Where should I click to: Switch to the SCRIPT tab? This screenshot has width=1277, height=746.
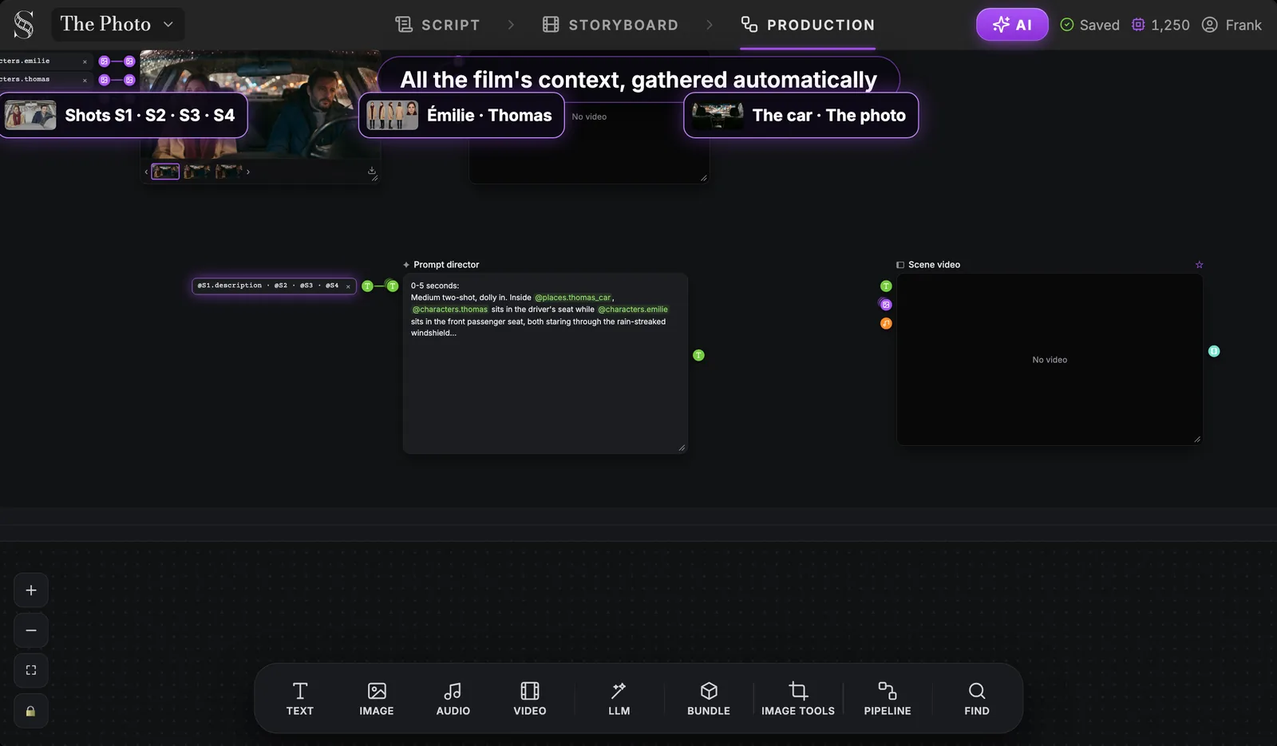pos(437,25)
